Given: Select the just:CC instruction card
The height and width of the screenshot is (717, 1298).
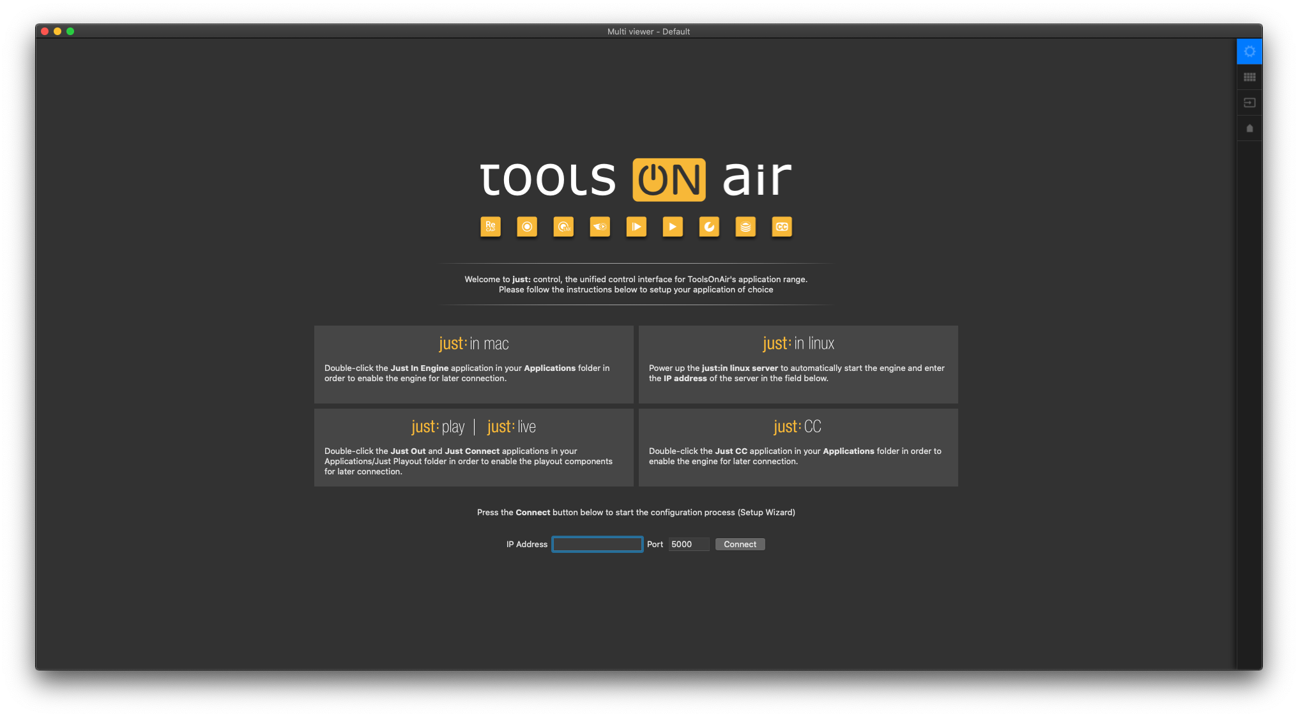Looking at the screenshot, I should [798, 448].
